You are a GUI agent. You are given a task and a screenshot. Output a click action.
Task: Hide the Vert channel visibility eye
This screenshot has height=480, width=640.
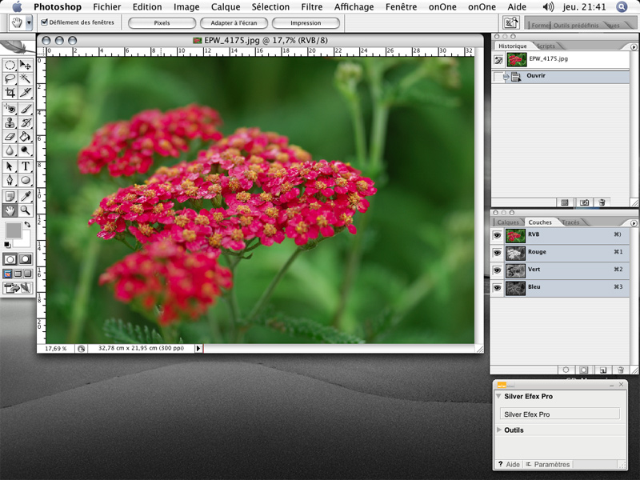[x=497, y=270]
